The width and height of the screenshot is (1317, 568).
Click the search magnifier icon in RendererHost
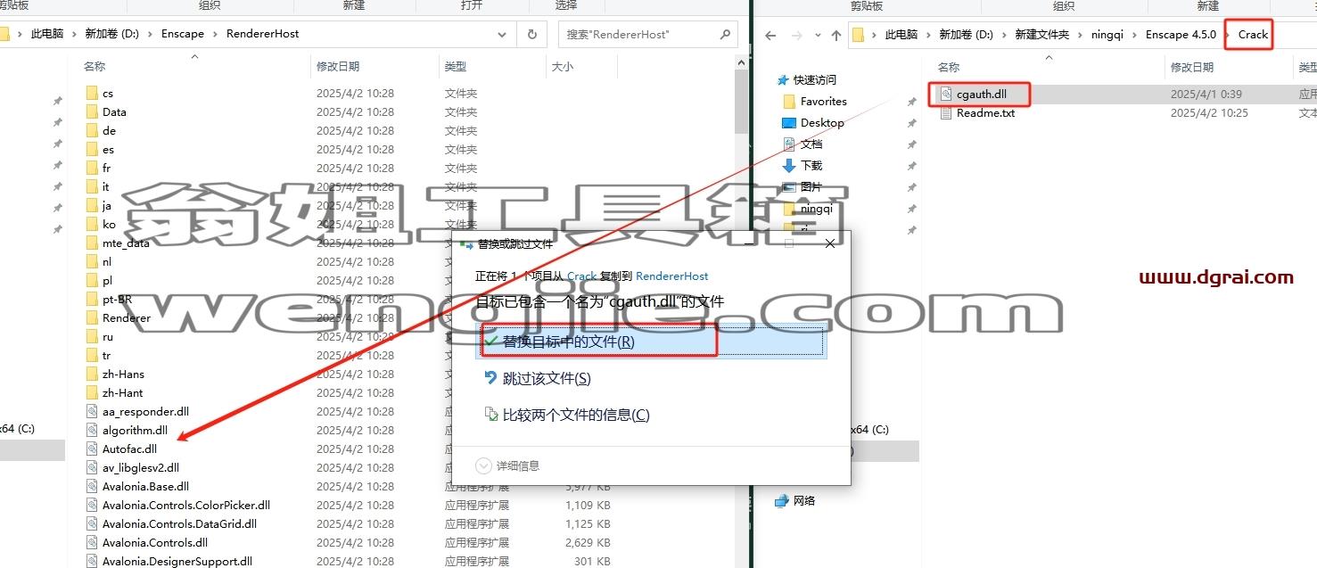tap(725, 34)
